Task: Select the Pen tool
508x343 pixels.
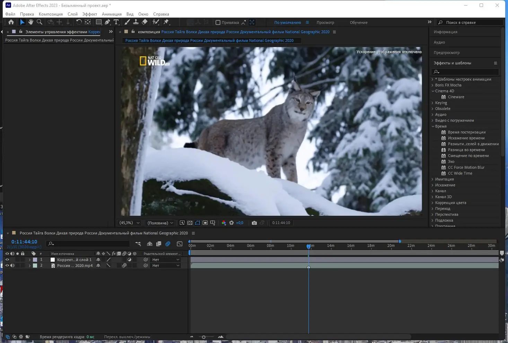Action: (107, 22)
